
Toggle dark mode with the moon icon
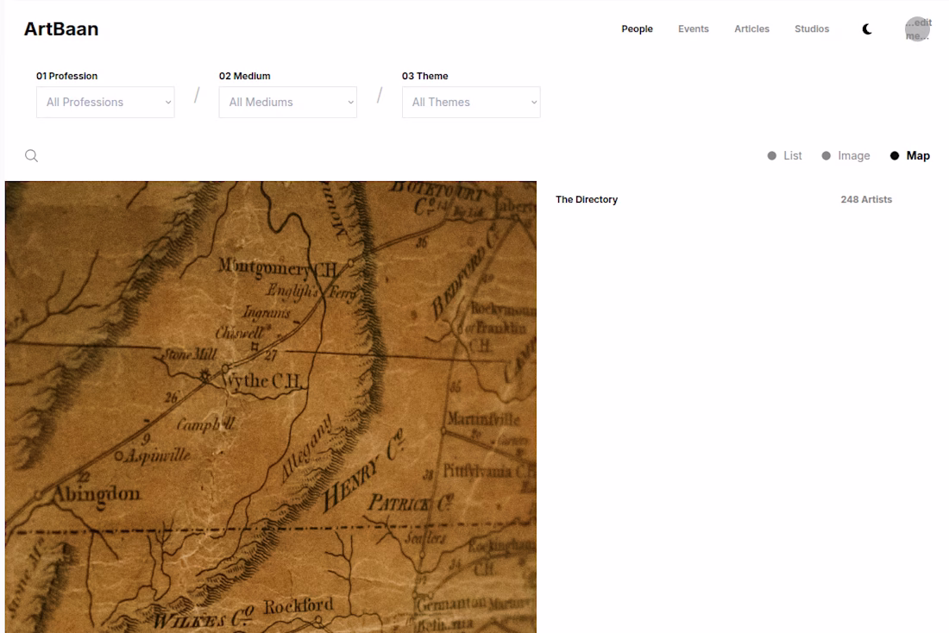[x=867, y=29]
